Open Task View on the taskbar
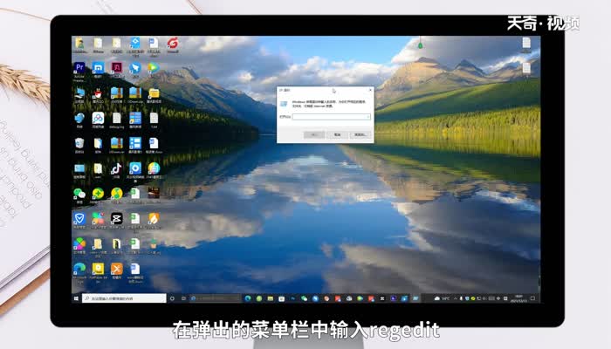This screenshot has width=611, height=349. point(183,298)
